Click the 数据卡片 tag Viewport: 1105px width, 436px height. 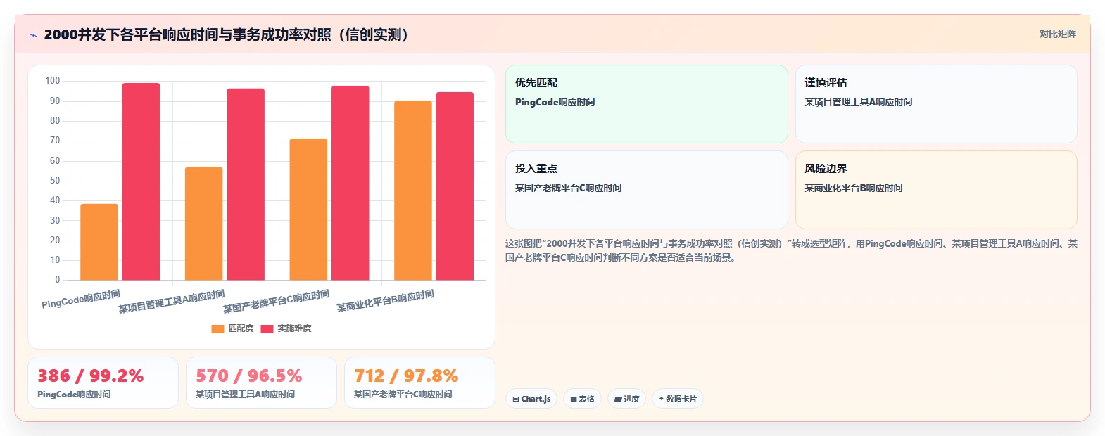tap(678, 399)
